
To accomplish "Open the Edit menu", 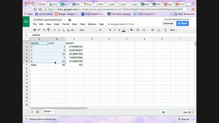I will coord(41,24).
